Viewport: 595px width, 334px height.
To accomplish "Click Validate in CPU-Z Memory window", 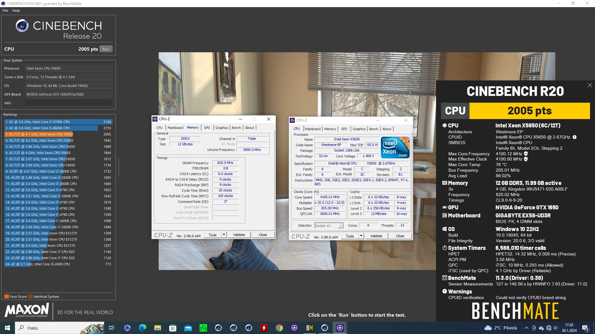I will coord(239,235).
